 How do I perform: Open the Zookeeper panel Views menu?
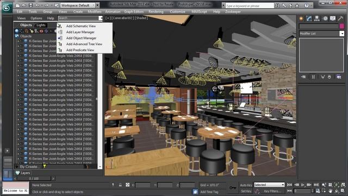21,18
